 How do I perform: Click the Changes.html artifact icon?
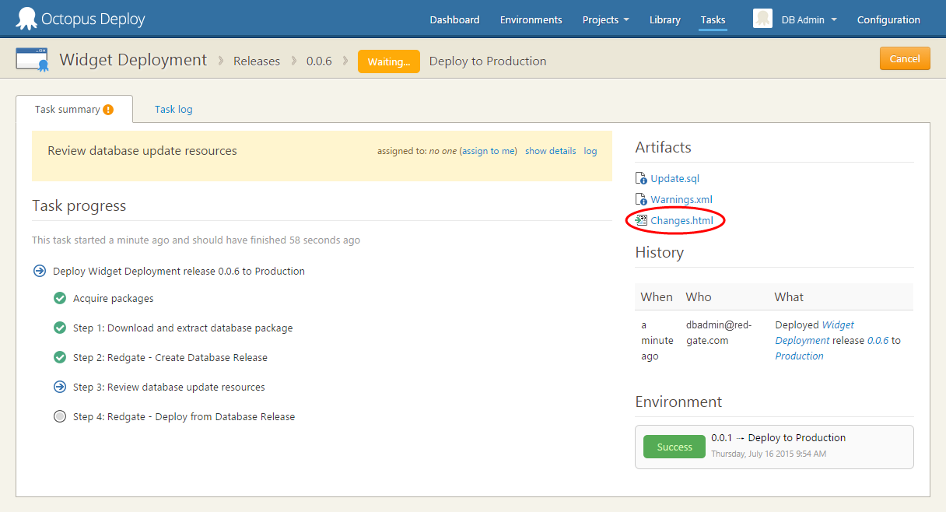tap(641, 221)
